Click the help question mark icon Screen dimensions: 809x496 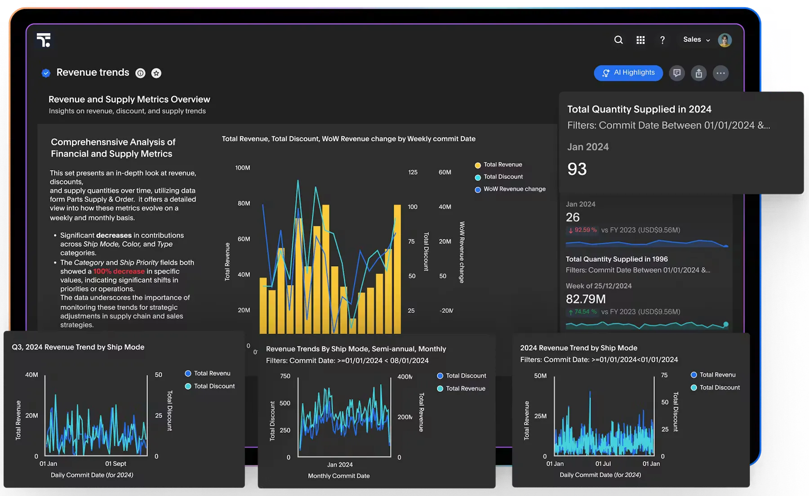point(662,40)
